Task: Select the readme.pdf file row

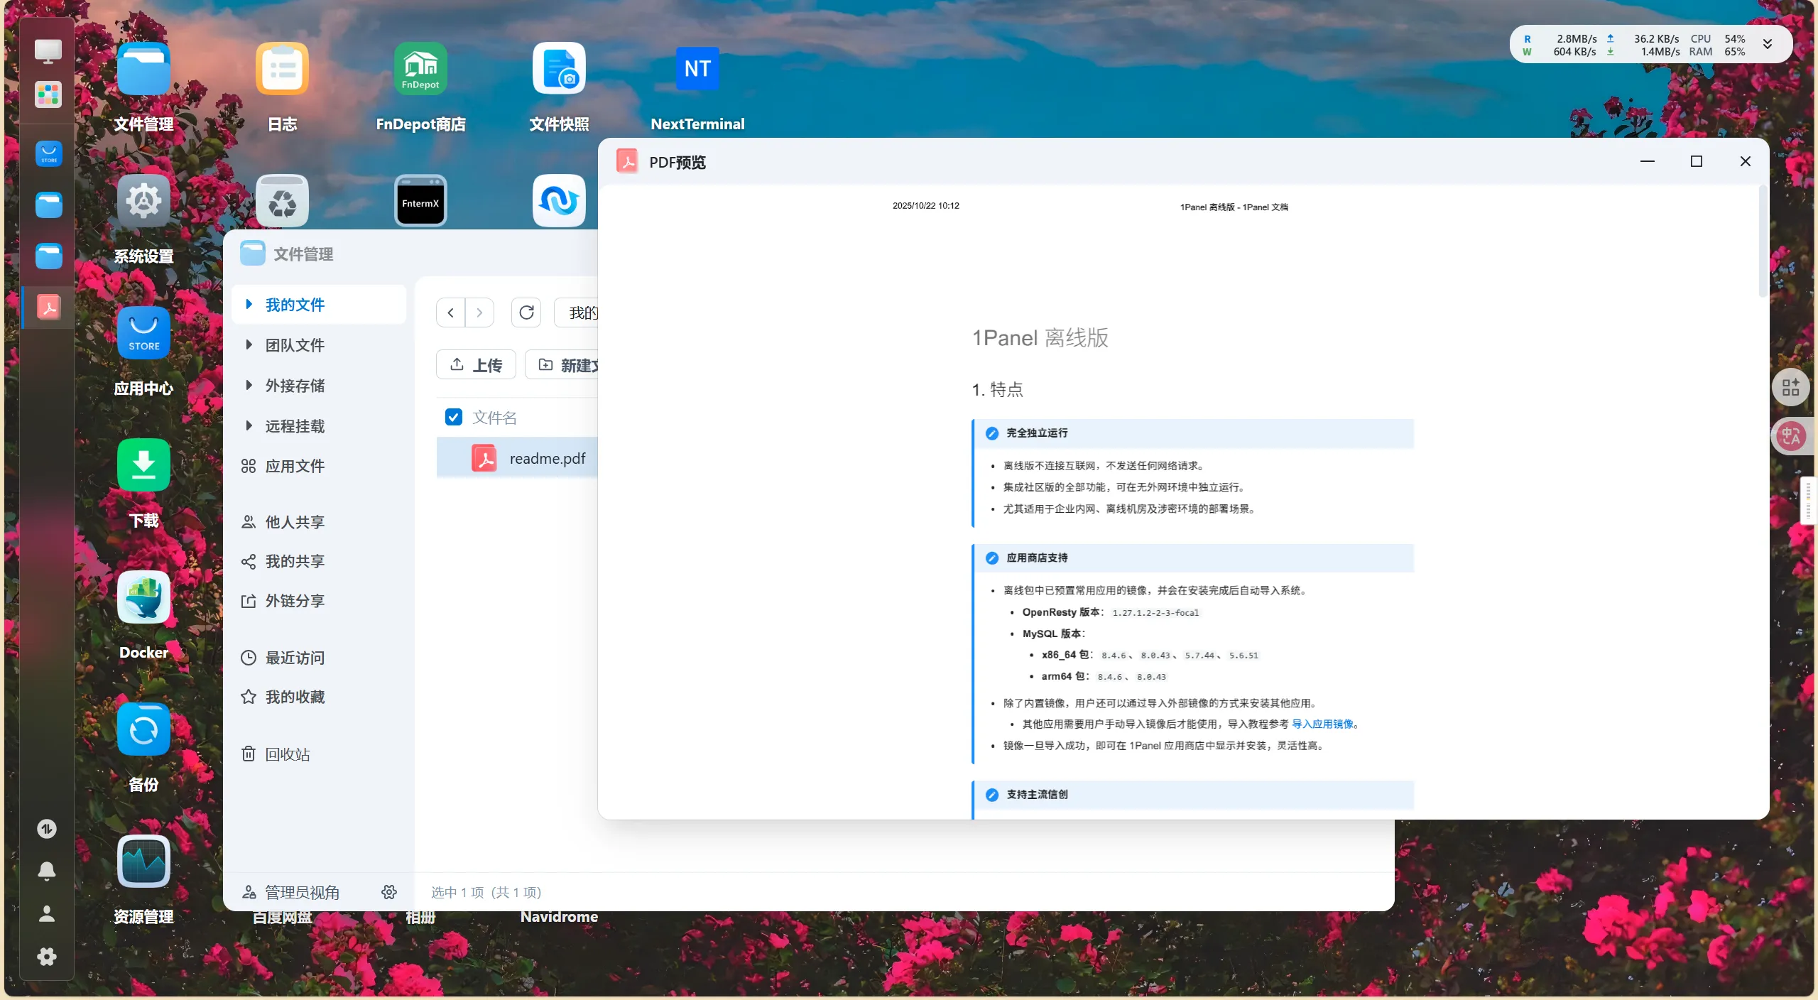Action: click(x=547, y=459)
